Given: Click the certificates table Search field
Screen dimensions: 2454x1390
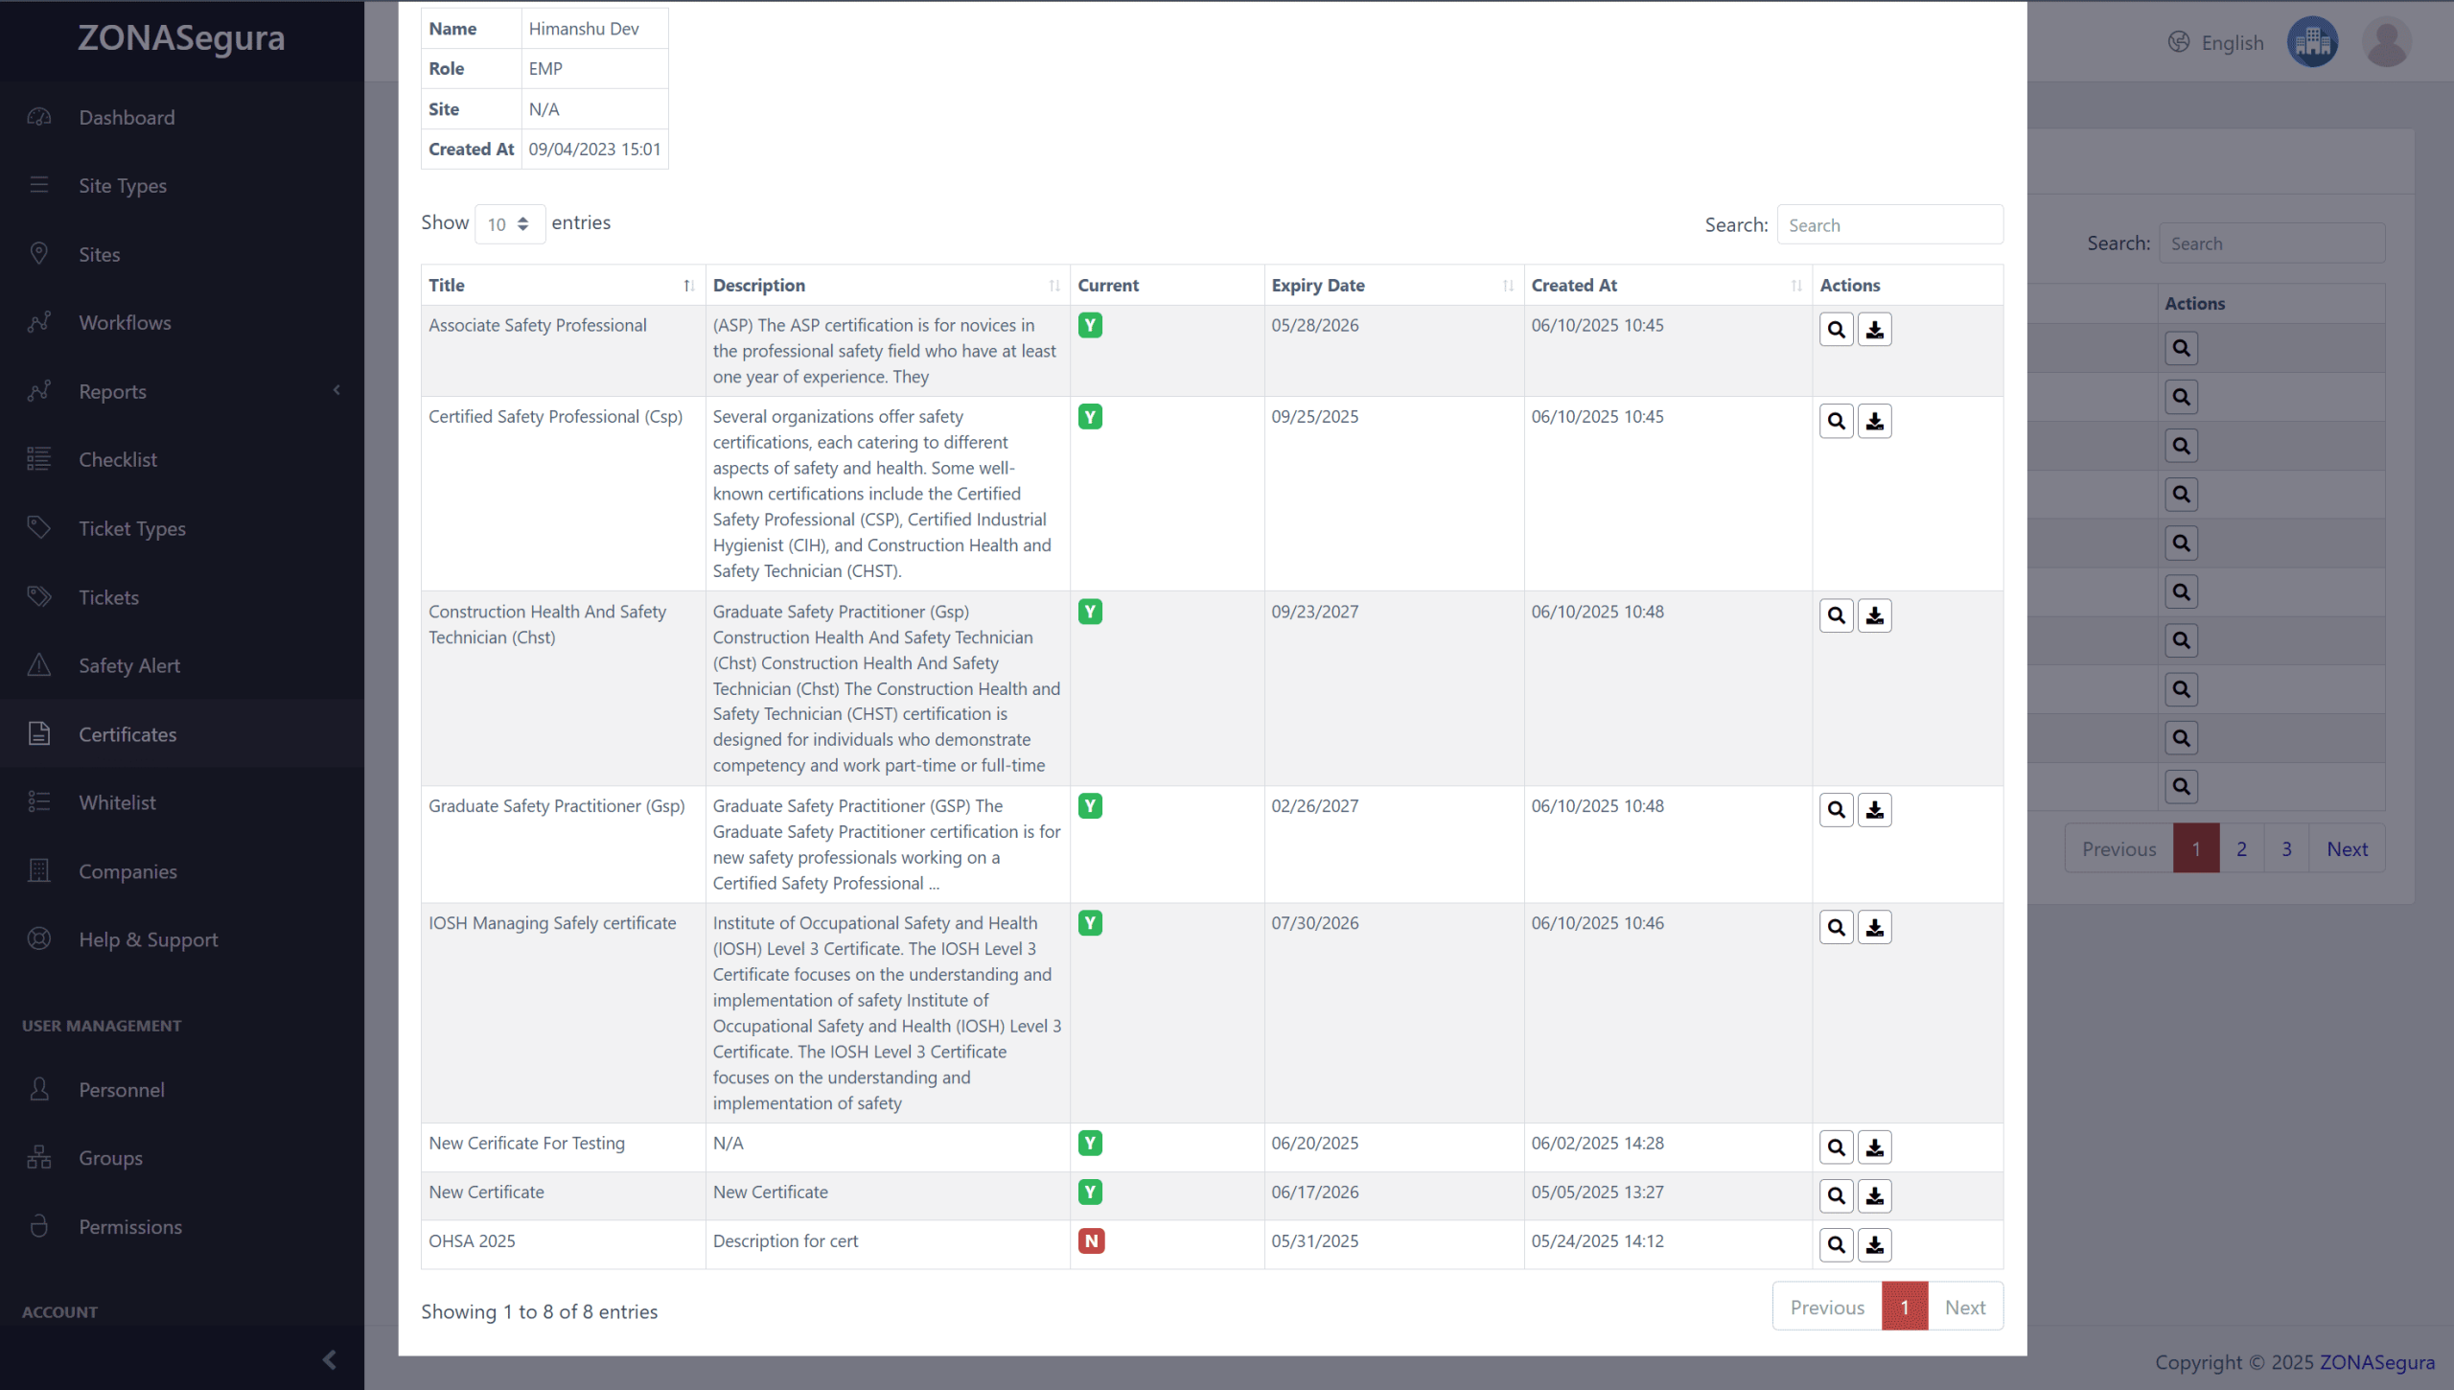Looking at the screenshot, I should pyautogui.click(x=1888, y=224).
